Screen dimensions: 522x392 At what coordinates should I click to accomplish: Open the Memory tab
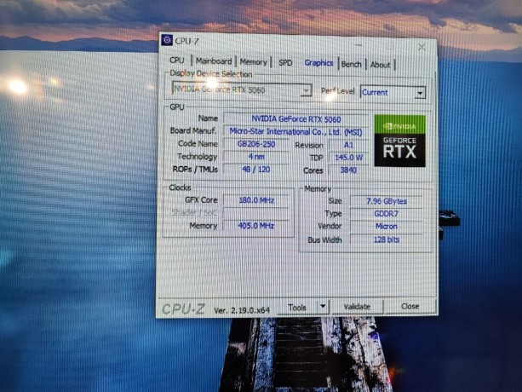[254, 62]
